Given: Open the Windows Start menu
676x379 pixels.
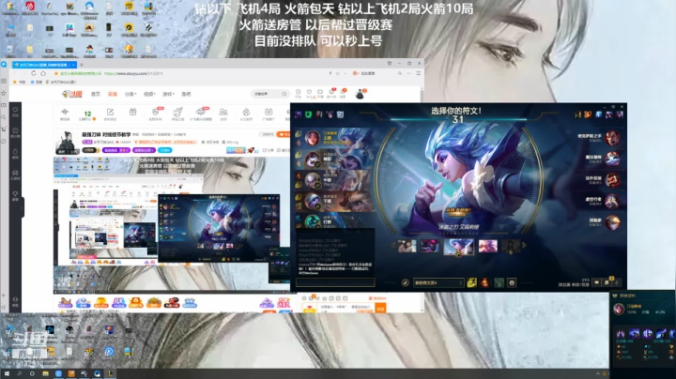Looking at the screenshot, I should click(7, 373).
